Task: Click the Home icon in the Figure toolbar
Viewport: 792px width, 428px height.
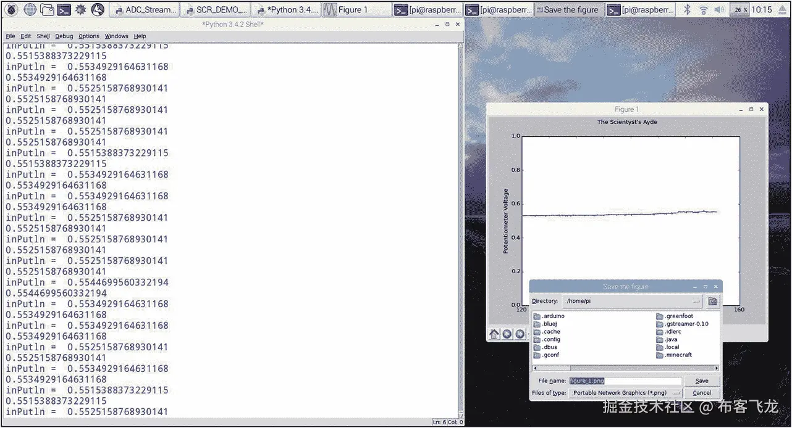Action: (494, 334)
